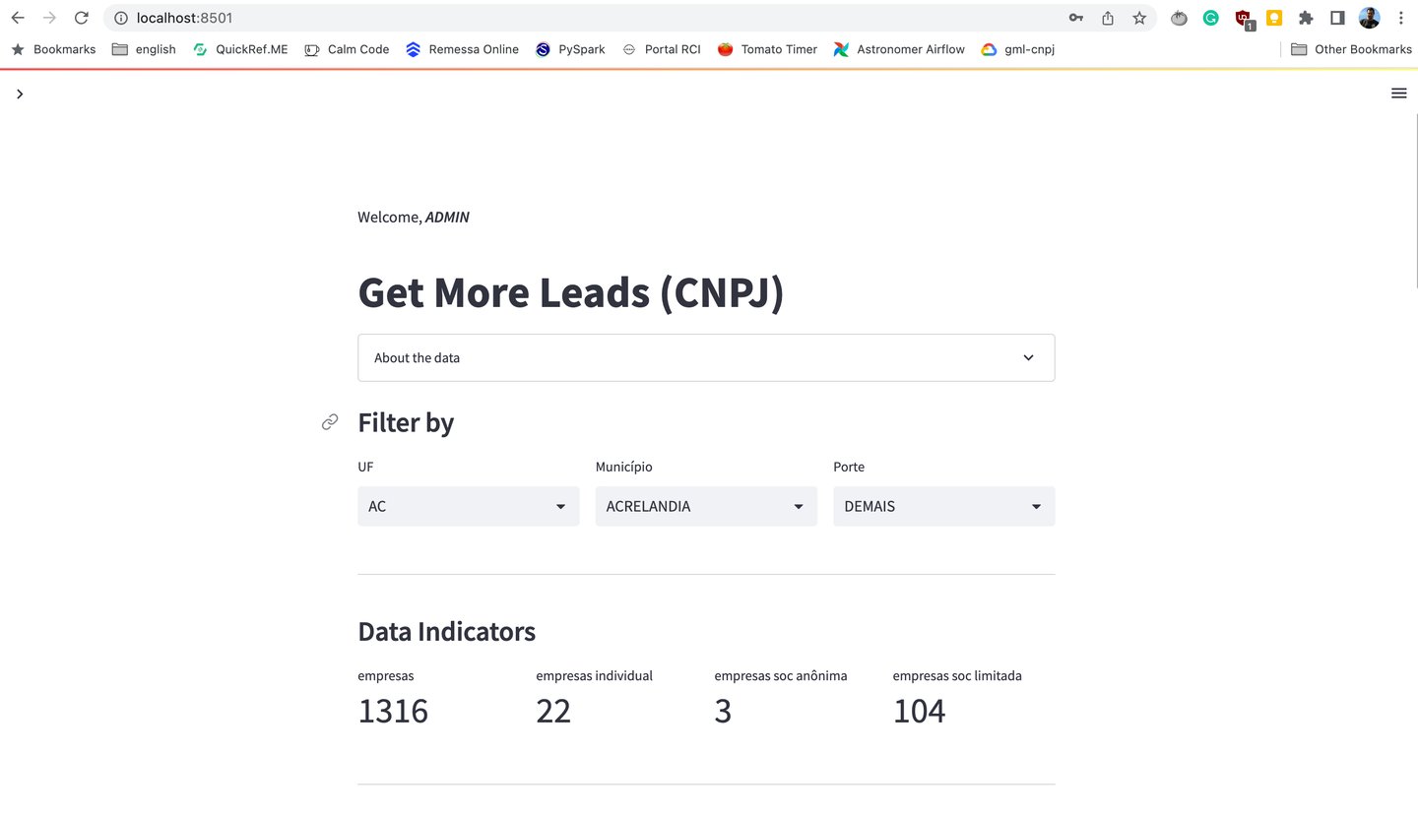1418x817 pixels.
Task: Open the Porte dropdown showing DEMAIS
Action: 943,506
